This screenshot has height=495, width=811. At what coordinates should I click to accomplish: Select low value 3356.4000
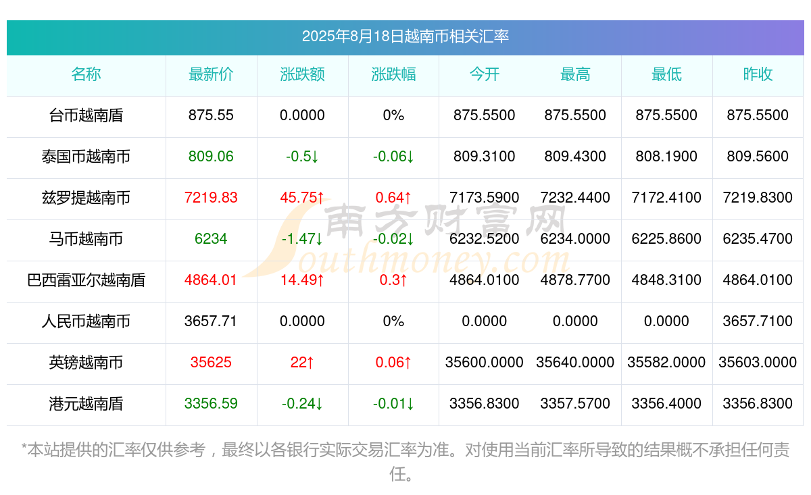[x=666, y=404]
